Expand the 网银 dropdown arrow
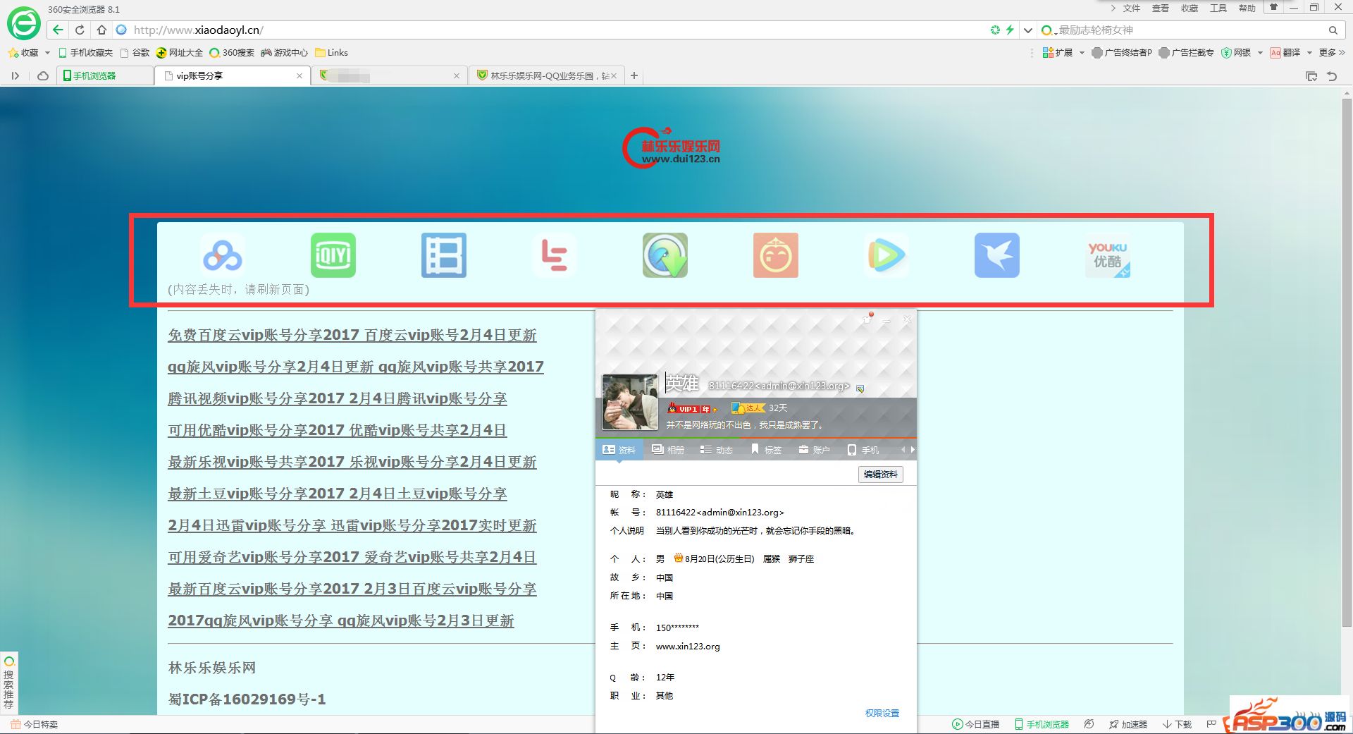 point(1260,53)
